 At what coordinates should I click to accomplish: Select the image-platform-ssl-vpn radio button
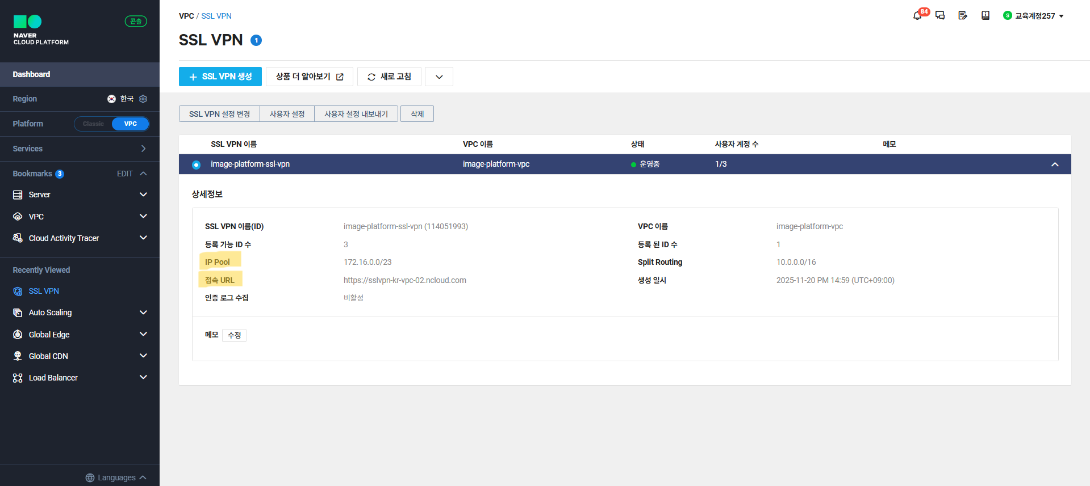point(196,164)
